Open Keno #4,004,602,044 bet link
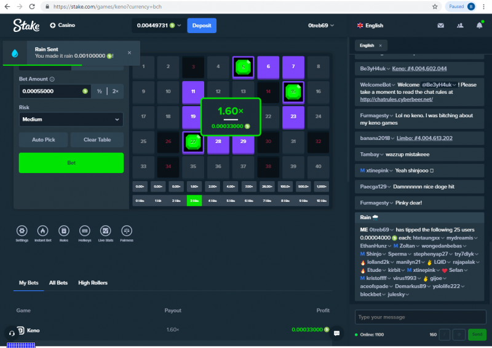Viewport: 492px width, 348px height. pos(419,69)
